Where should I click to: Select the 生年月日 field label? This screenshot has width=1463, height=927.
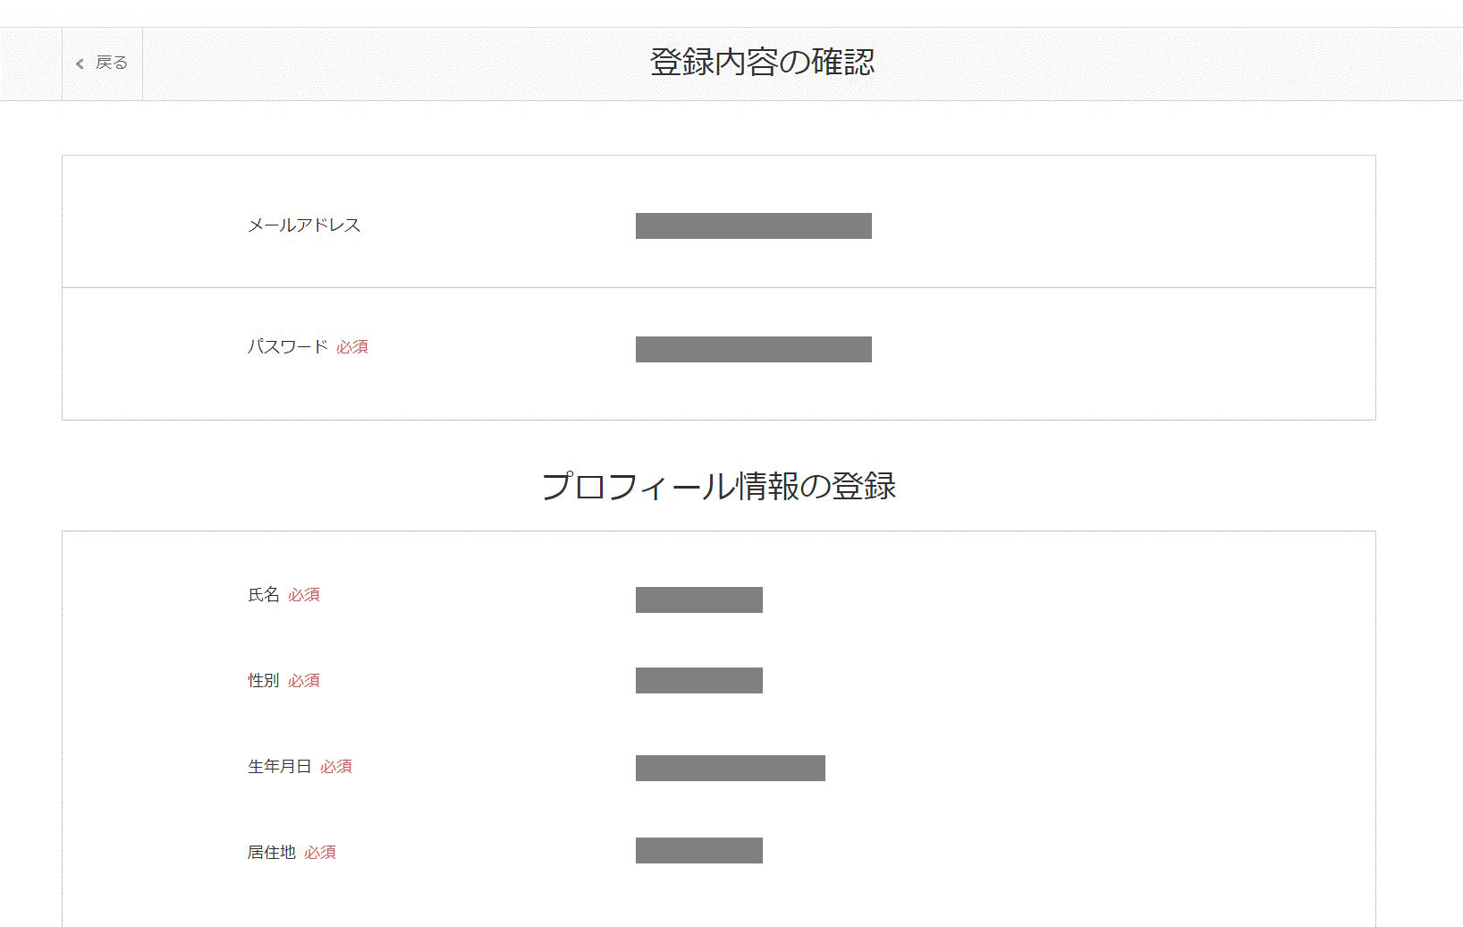pyautogui.click(x=280, y=767)
